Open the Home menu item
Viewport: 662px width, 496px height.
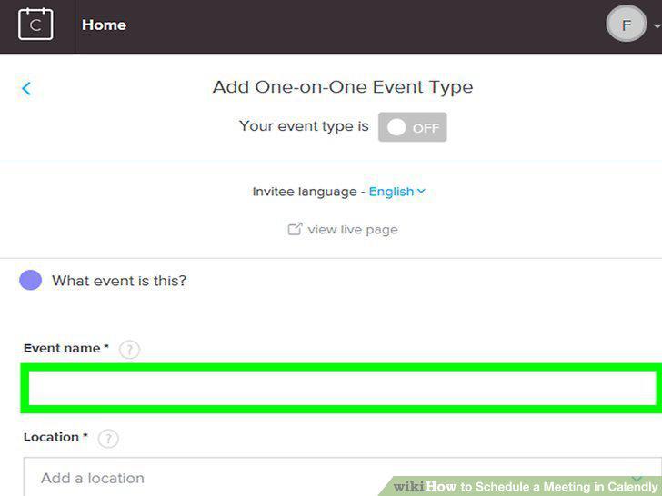pyautogui.click(x=104, y=25)
